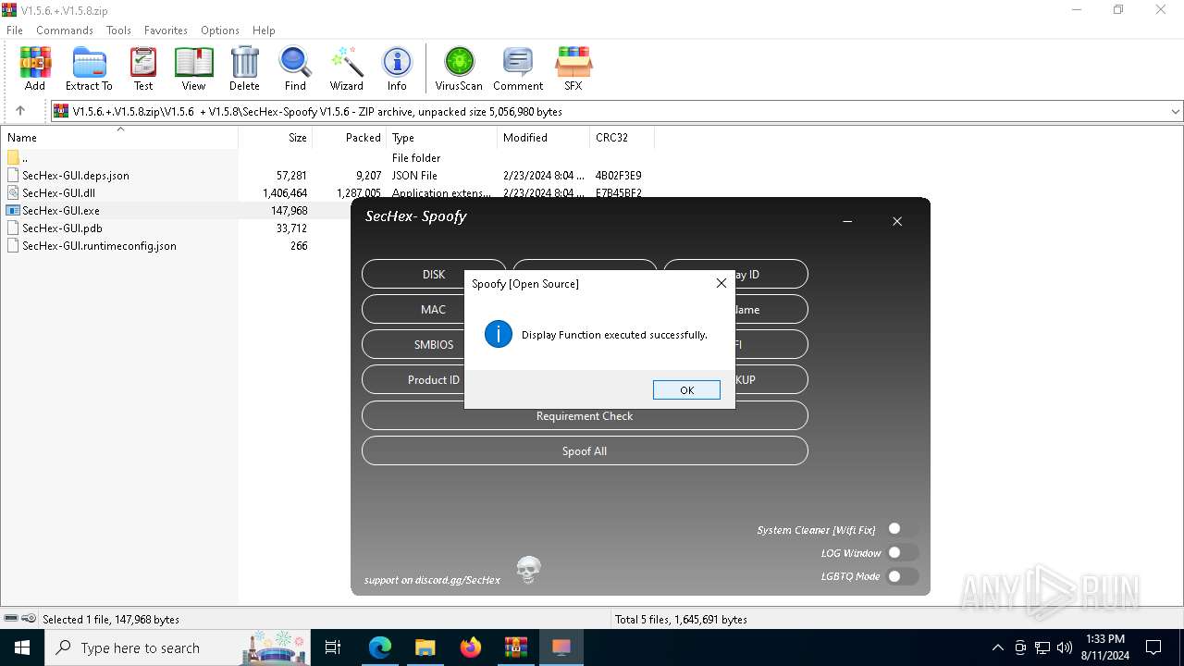This screenshot has width=1184, height=666.
Task: Close the Spoofy message dialog
Action: (x=721, y=283)
